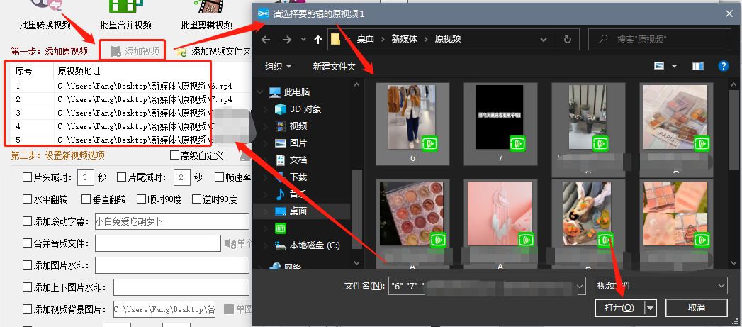Enable 合并音频文件 checkbox
The width and height of the screenshot is (742, 327).
[x=27, y=243]
